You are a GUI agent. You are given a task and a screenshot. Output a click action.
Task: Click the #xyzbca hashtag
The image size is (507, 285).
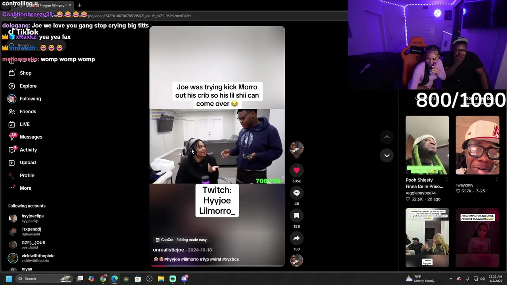click(231, 259)
